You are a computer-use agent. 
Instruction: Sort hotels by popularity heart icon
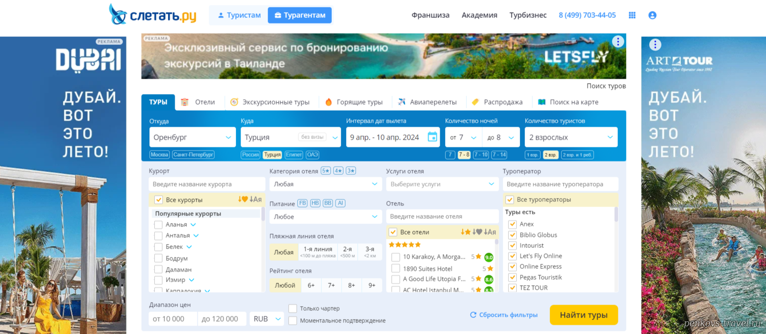477,232
